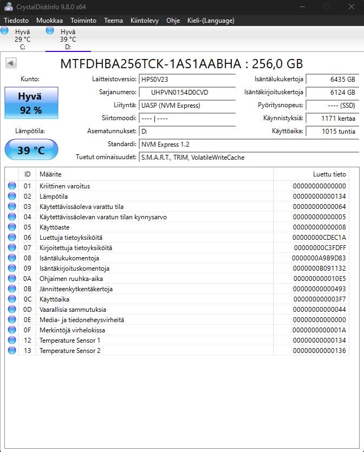Click status icon for Vaarallisia sammutuksia

[x=12, y=309]
